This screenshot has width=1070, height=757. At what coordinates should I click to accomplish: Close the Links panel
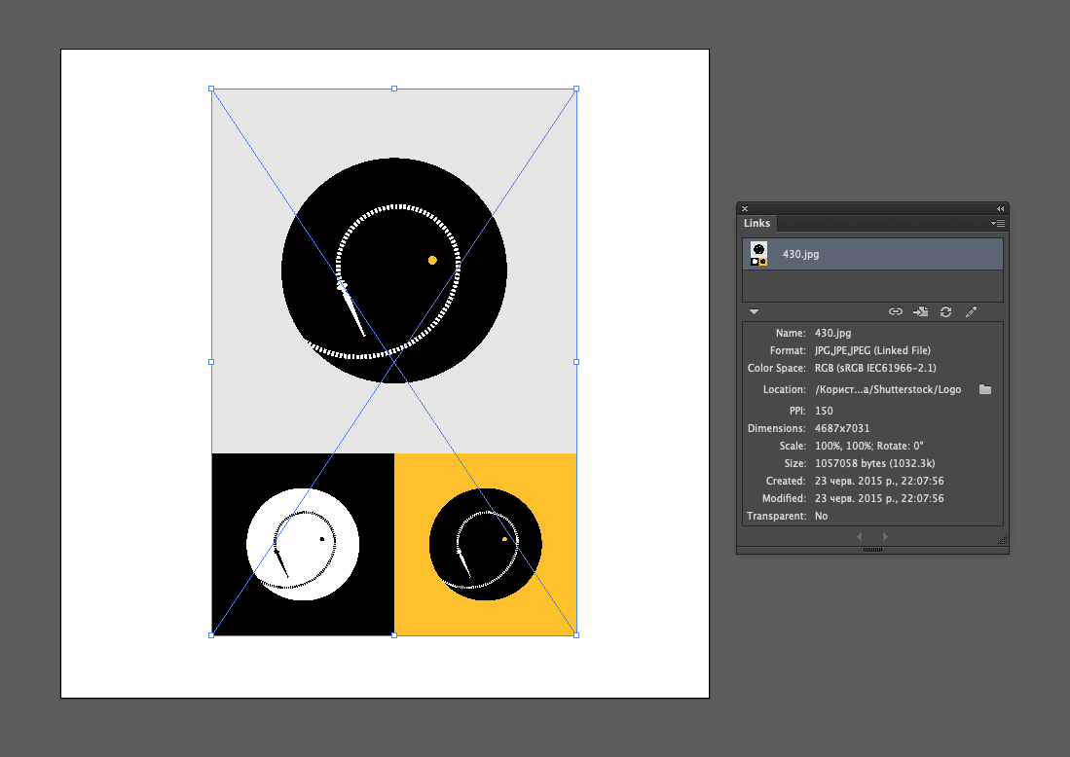745,208
